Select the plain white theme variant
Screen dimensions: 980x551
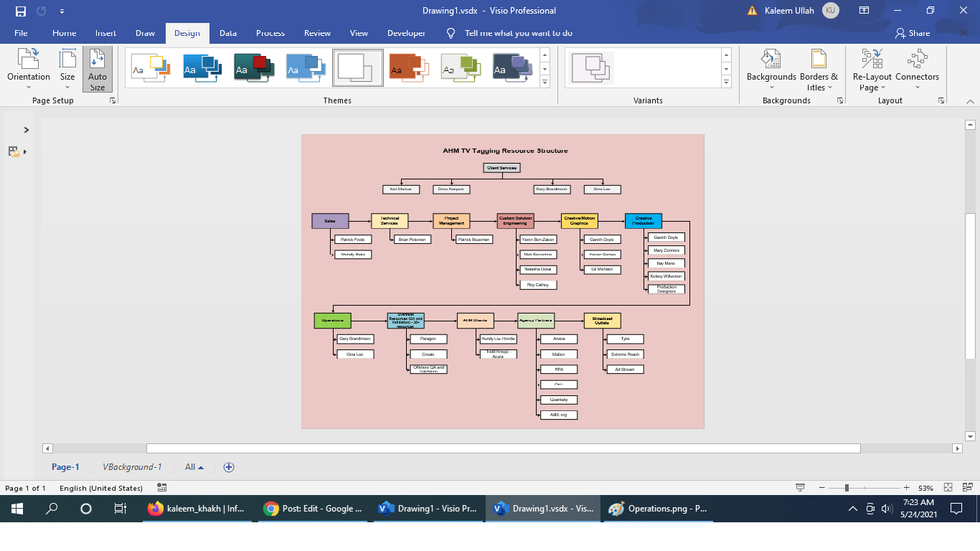pos(357,68)
